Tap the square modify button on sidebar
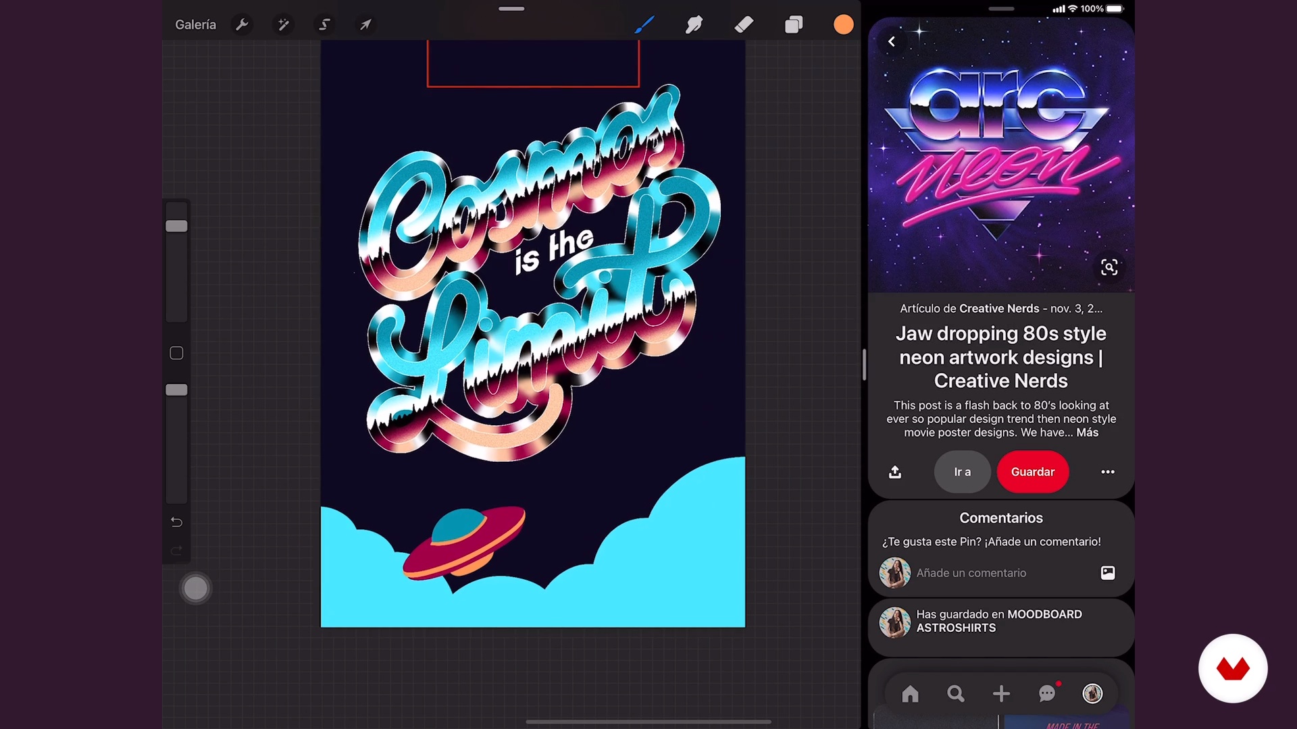The width and height of the screenshot is (1297, 729). 176,353
